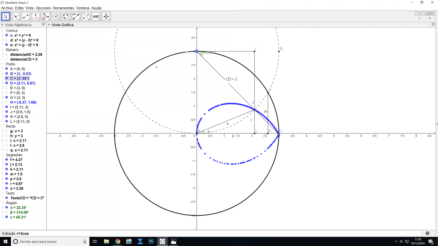
Task: Collapse the Cónica tree group
Action: (x=3, y=31)
